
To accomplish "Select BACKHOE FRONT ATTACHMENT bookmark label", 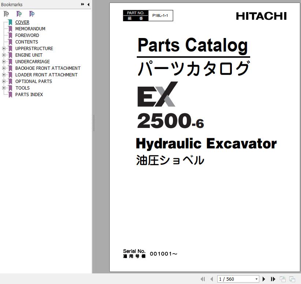I will pyautogui.click(x=48, y=68).
